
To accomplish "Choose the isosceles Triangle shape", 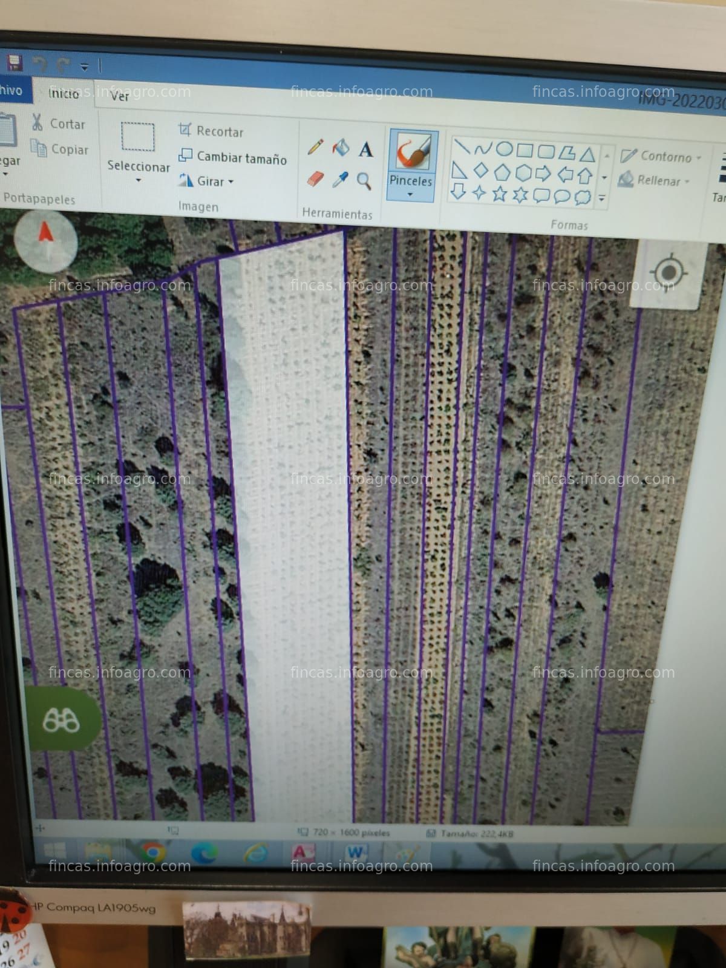I will click(587, 154).
